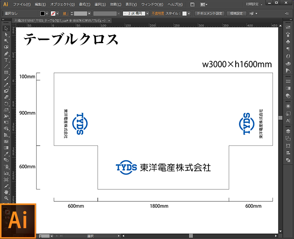Open the Layers panel icon
The width and height of the screenshot is (294, 239).
[288, 131]
